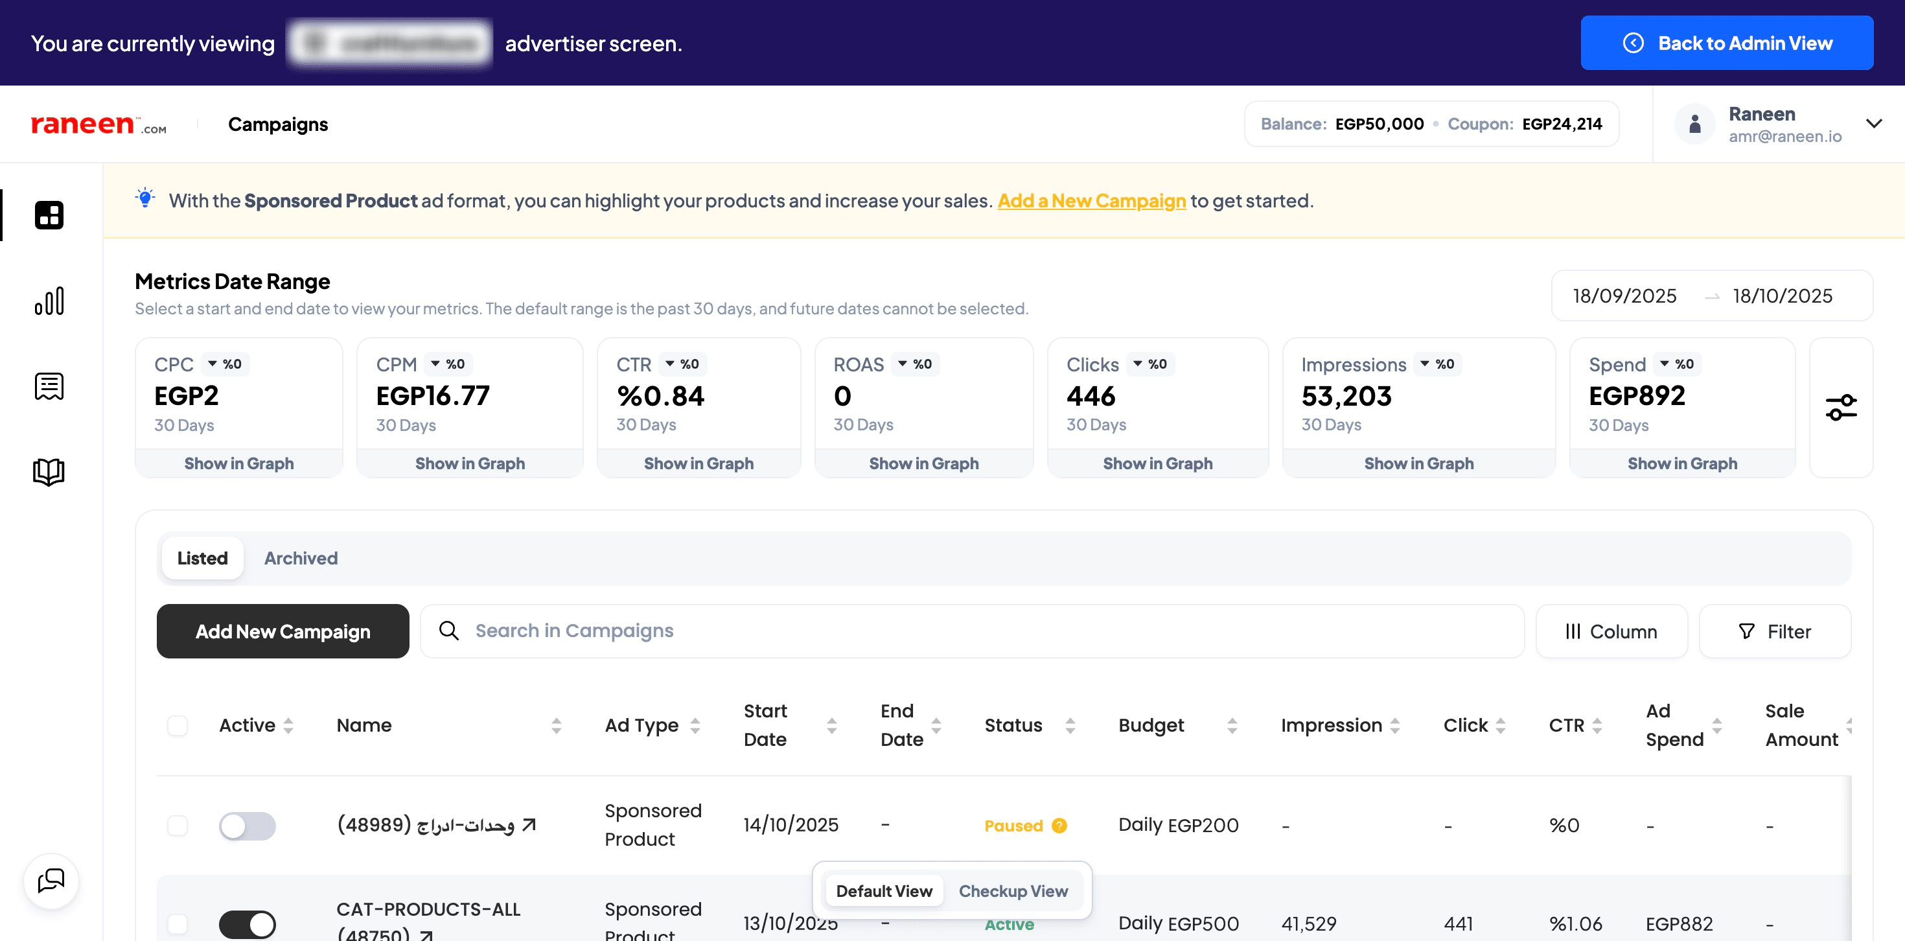Open the dashboard grid icon in sidebar
1905x941 pixels.
pos(49,215)
